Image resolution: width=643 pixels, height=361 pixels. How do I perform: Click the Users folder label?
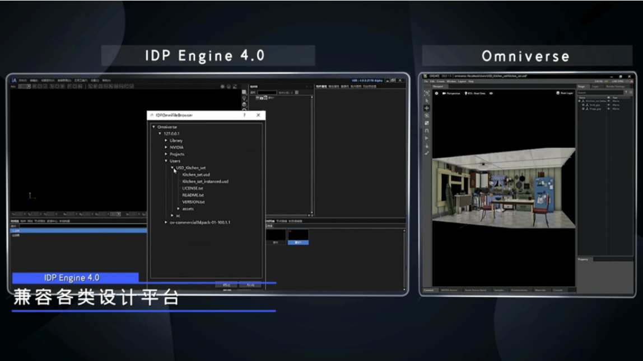[175, 161]
